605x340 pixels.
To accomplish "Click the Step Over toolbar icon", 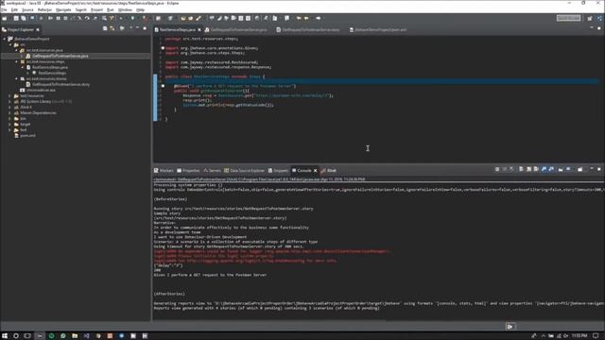I will (87, 18).
